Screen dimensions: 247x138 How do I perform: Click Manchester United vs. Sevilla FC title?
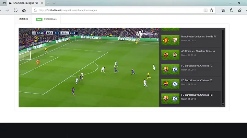tap(199, 37)
